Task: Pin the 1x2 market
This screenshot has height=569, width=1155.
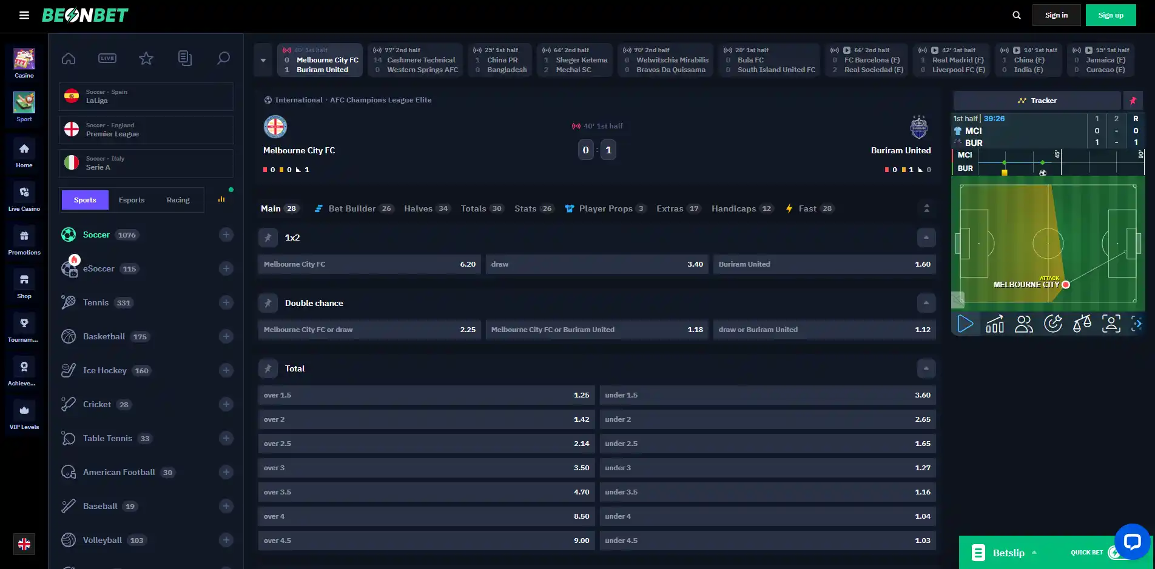Action: [268, 238]
